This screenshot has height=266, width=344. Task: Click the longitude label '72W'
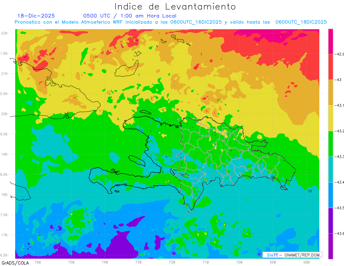(172, 262)
